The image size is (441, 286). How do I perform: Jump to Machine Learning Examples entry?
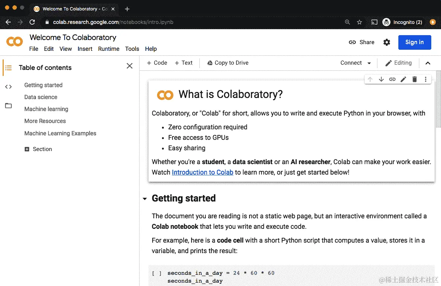60,133
